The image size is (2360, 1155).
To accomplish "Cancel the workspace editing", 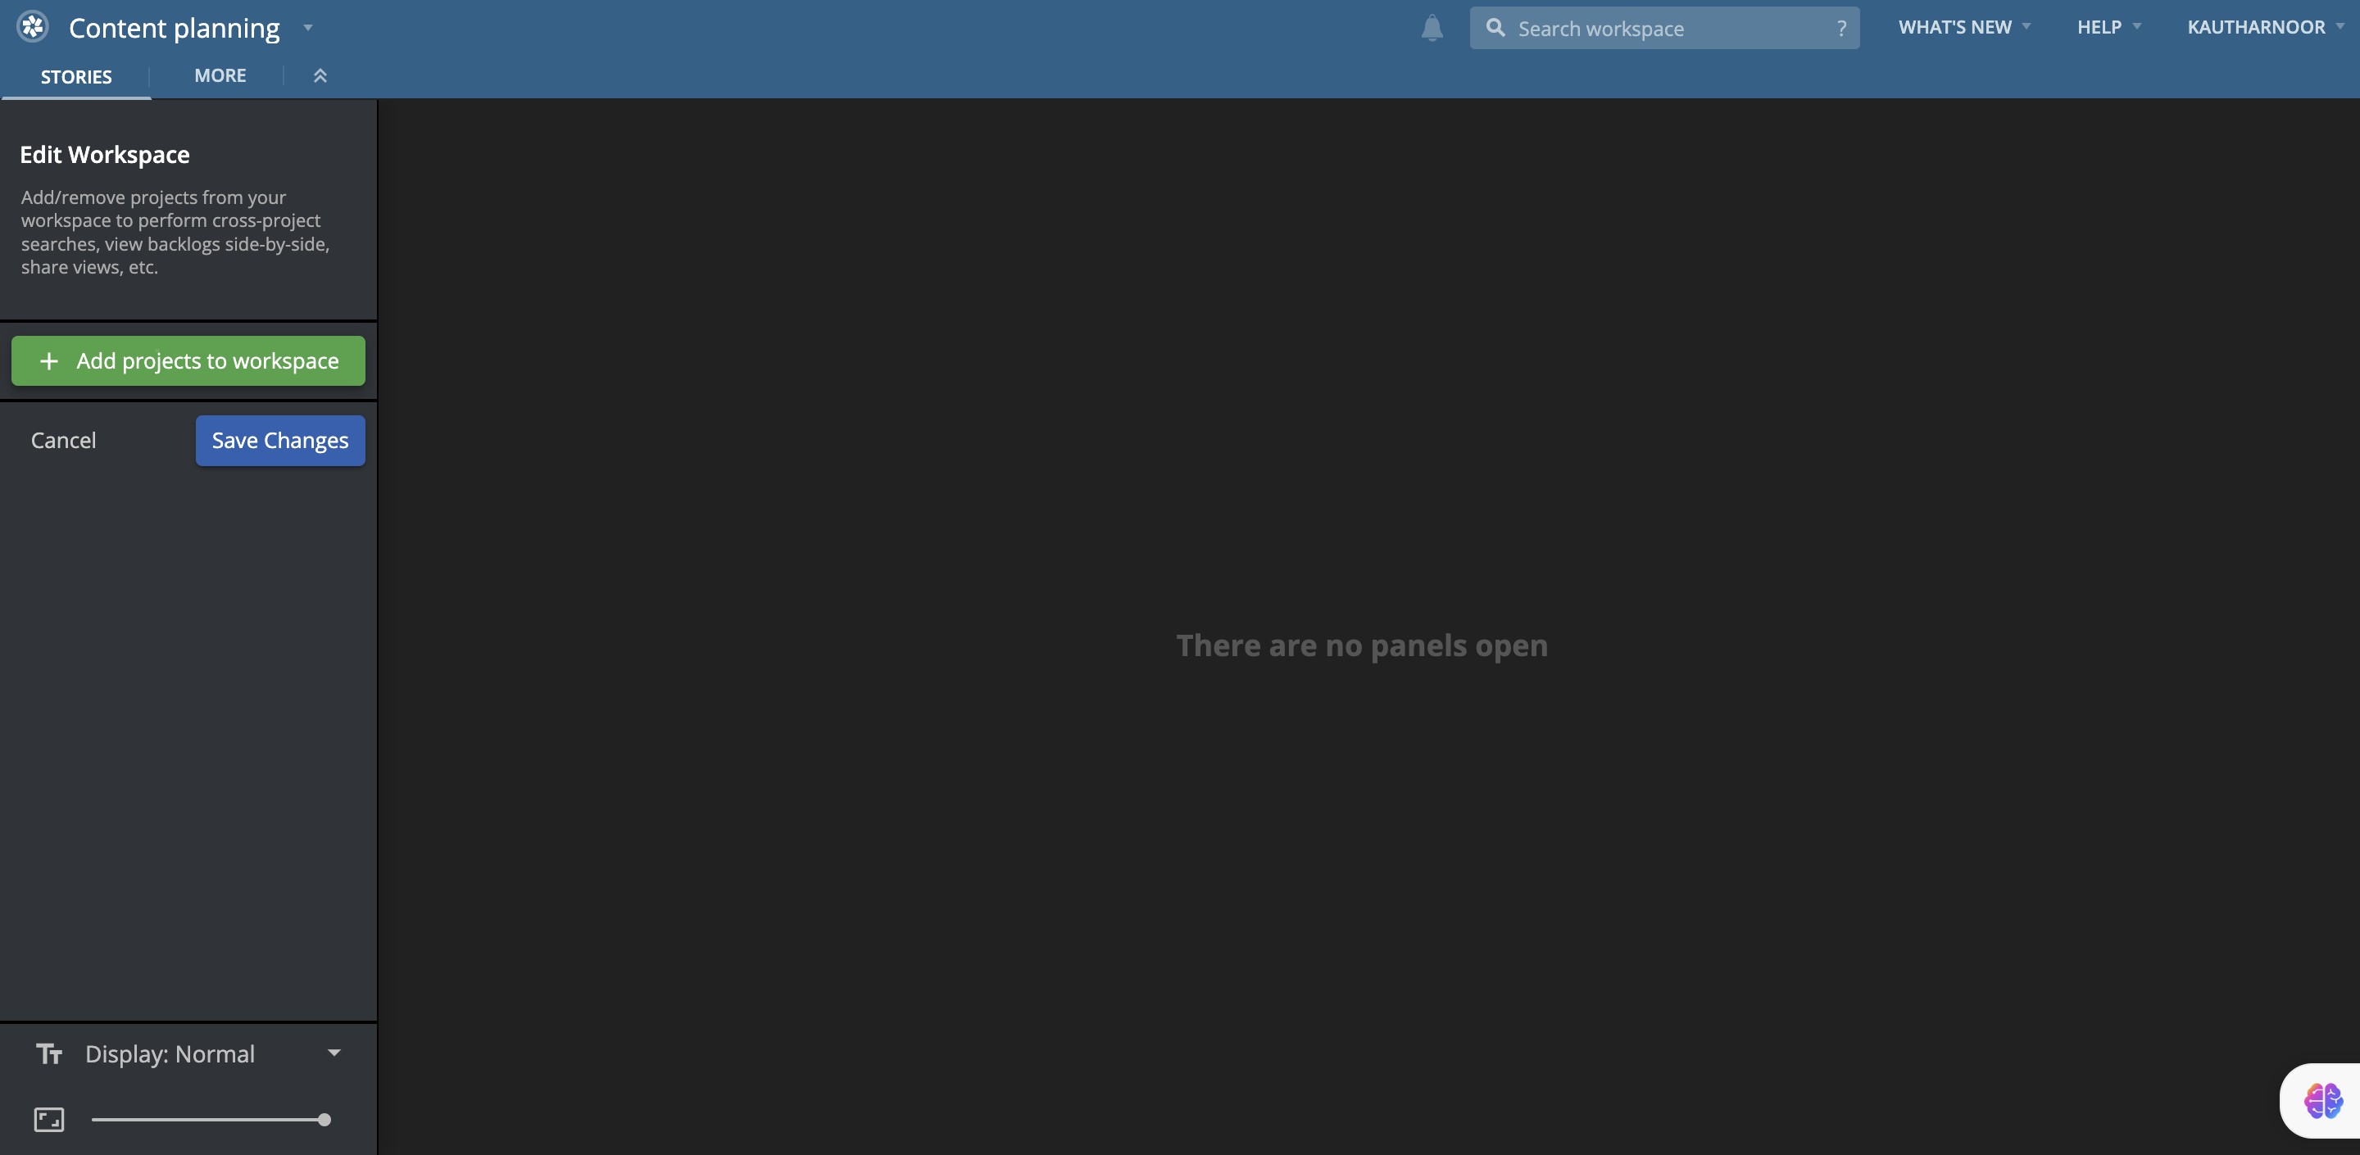I will (x=63, y=441).
